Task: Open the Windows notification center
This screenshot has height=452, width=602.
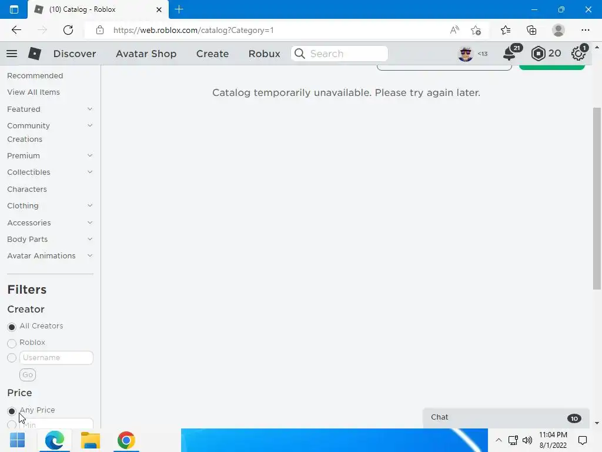Action: pyautogui.click(x=583, y=440)
